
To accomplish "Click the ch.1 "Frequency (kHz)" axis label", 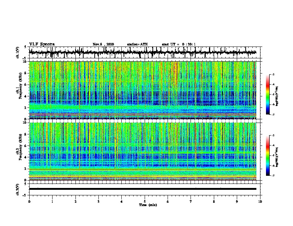I will pos(21,86).
